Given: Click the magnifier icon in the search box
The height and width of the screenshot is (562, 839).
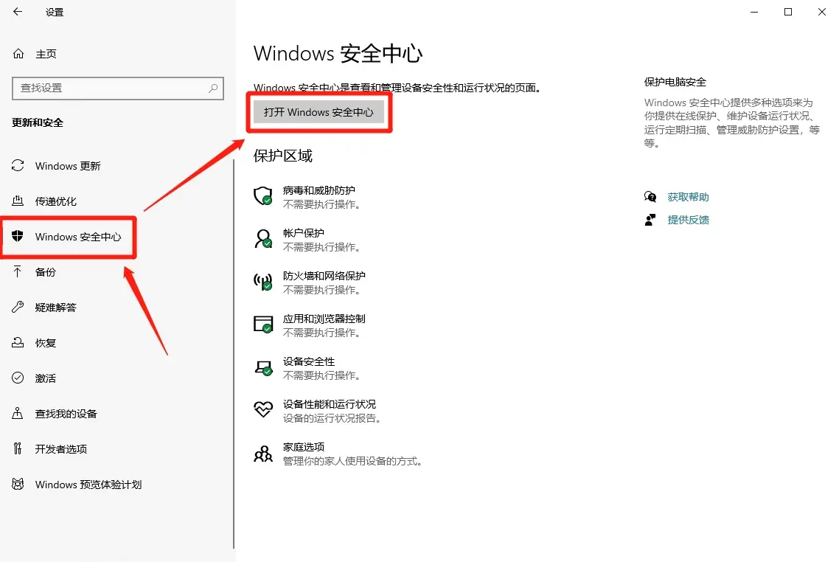Looking at the screenshot, I should (x=213, y=88).
